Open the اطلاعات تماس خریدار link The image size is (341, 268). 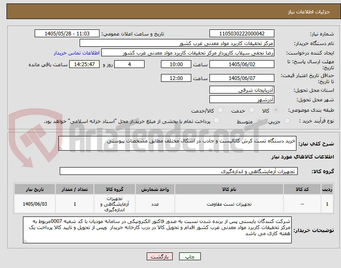coord(77,53)
